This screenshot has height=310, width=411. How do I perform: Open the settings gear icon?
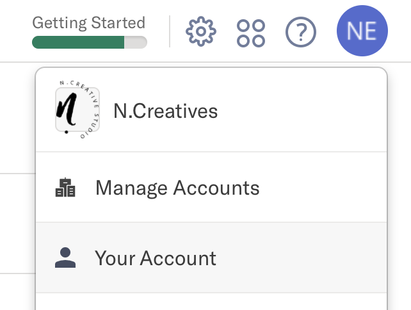click(x=201, y=31)
